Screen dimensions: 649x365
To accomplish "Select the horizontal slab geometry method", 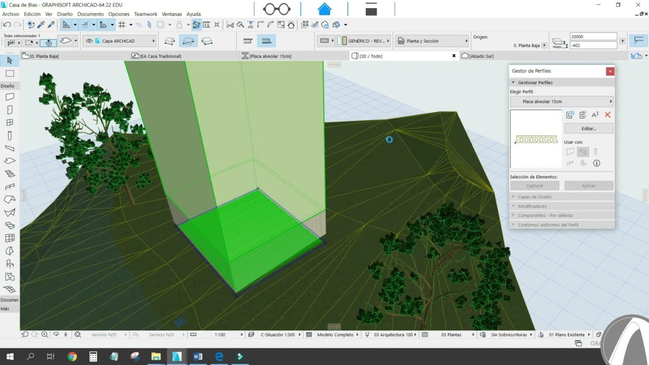I will (170, 41).
